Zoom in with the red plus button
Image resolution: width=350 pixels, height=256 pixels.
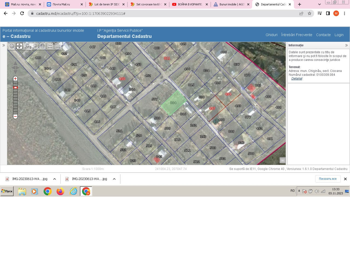click(15, 79)
